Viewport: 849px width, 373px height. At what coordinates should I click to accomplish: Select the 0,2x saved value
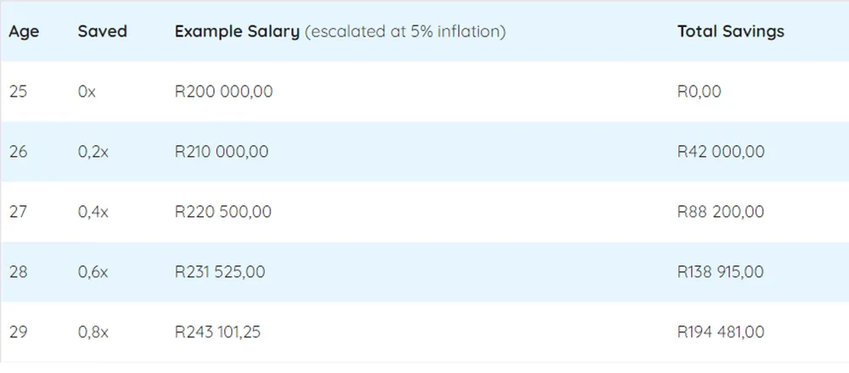[93, 152]
